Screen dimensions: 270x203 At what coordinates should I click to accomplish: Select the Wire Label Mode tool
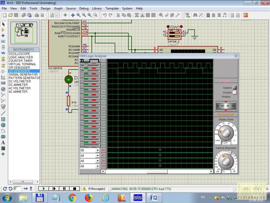click(x=3, y=41)
